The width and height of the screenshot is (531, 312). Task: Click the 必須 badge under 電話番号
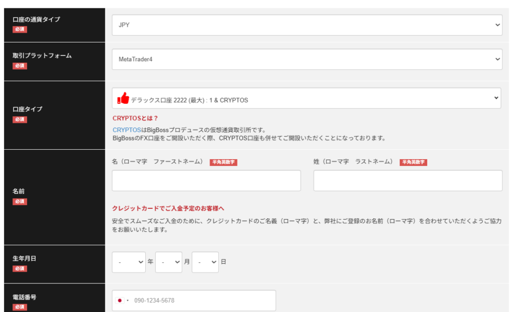pyautogui.click(x=20, y=307)
